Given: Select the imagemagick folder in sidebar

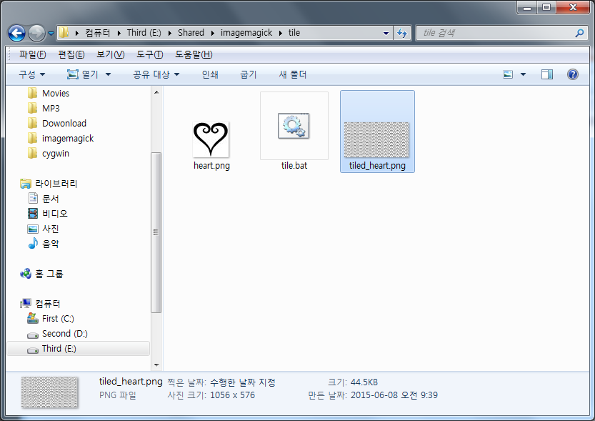Looking at the screenshot, I should coord(67,138).
